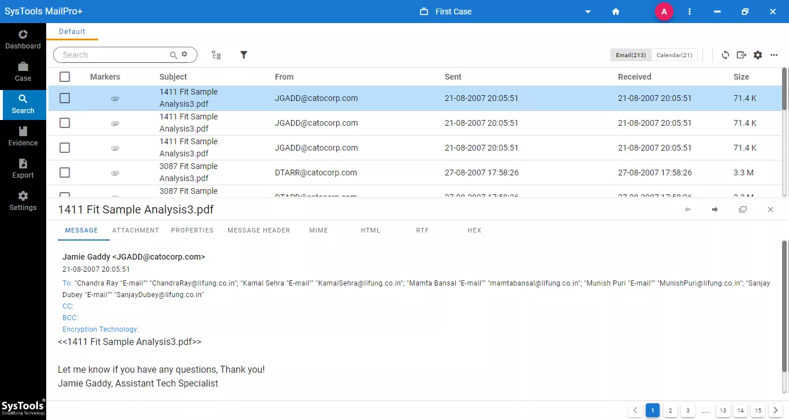Open the horizontal three-dot more menu
This screenshot has height=420, width=789.
[774, 55]
